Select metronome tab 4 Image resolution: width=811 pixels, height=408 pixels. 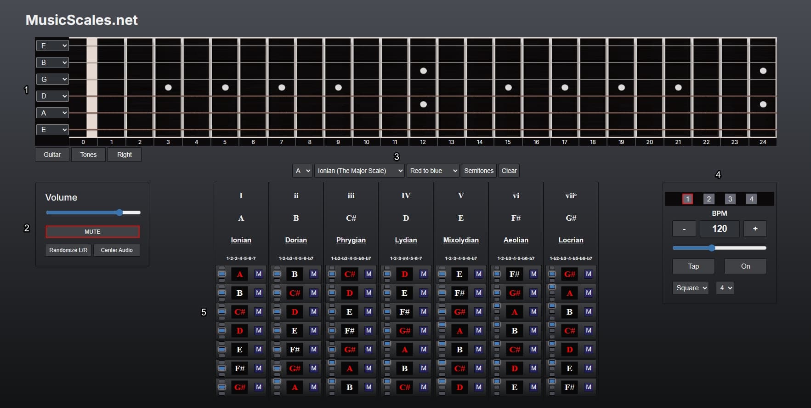(x=751, y=199)
